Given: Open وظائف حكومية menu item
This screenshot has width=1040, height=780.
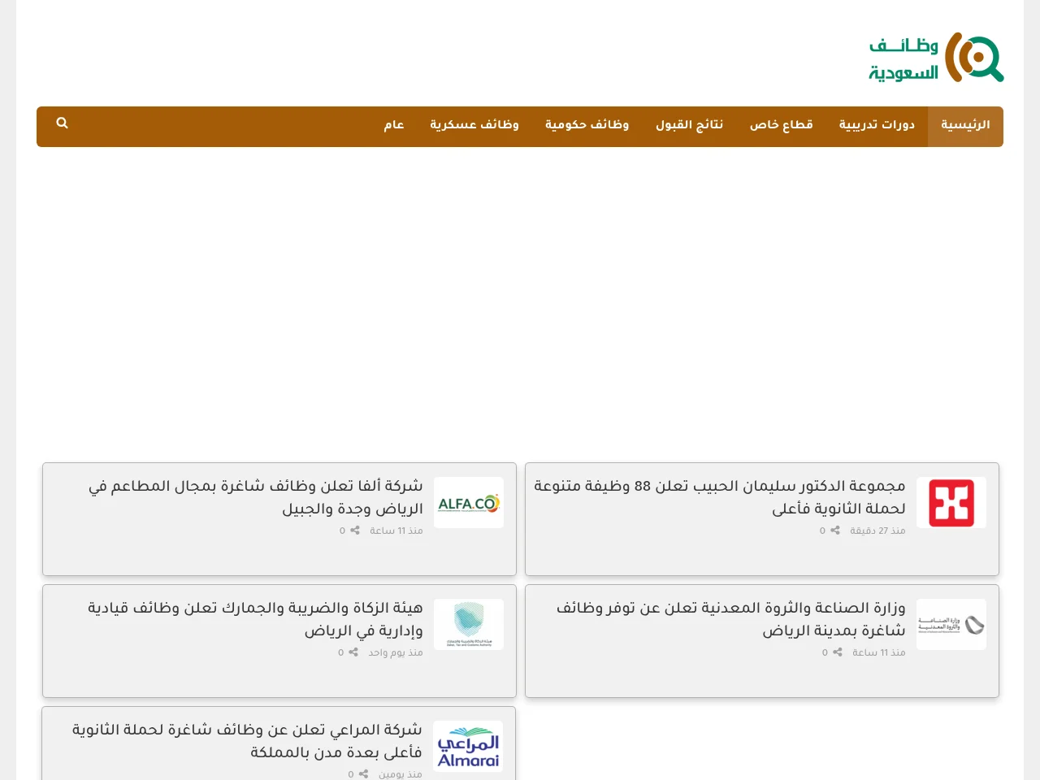Looking at the screenshot, I should 587,126.
